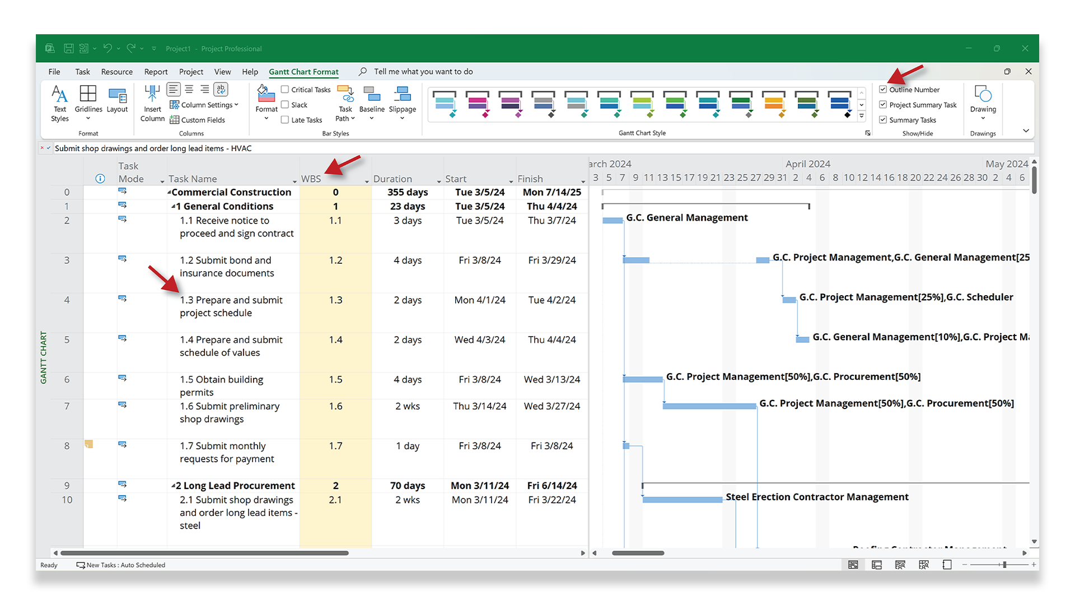
Task: Select the orange Gantt chart style swatch
Action: (773, 104)
